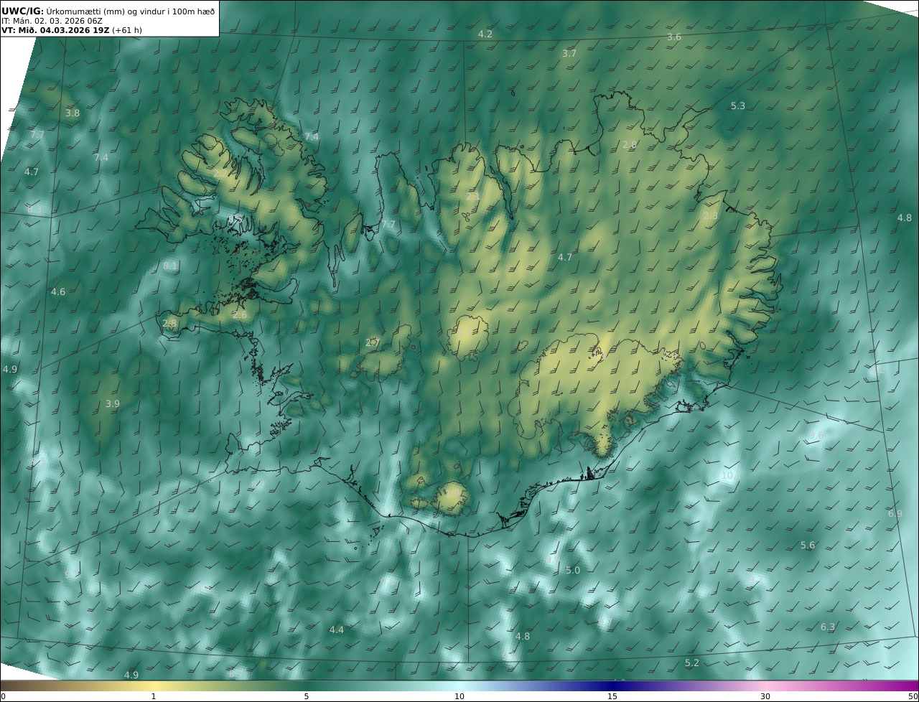Click the 6.3 value label
This screenshot has height=702, width=919.
828,627
